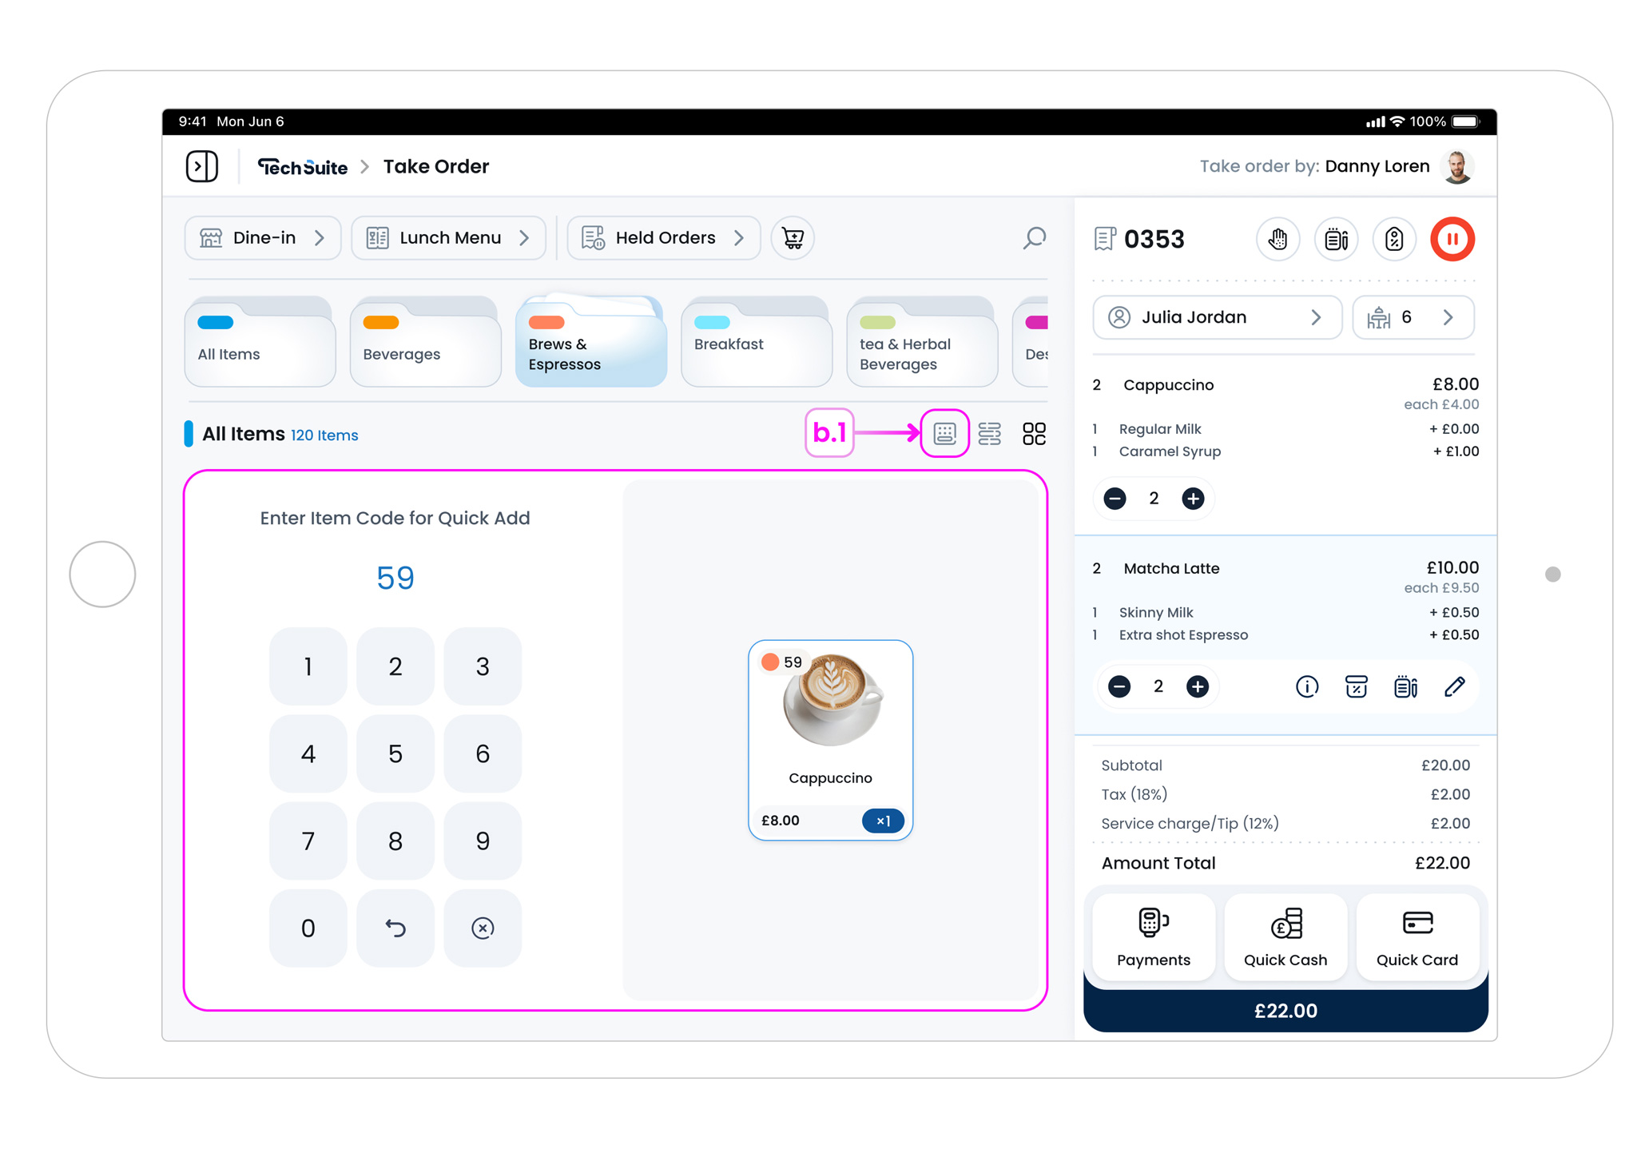Increase Cappuccino quantity with plus

[1193, 499]
